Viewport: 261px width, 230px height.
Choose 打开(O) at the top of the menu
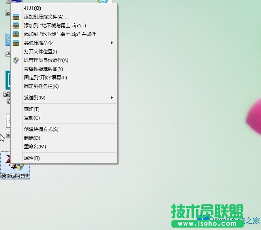tap(32, 8)
